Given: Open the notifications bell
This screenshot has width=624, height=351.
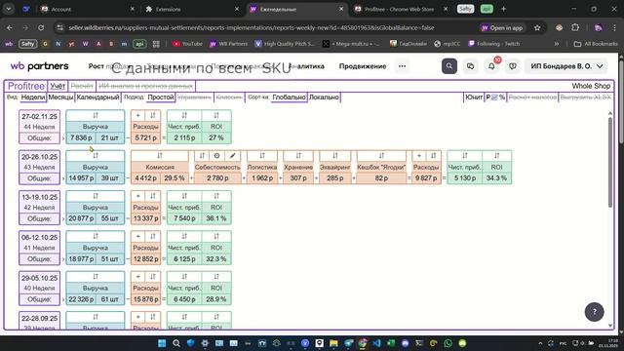Looking at the screenshot, I should pos(491,66).
